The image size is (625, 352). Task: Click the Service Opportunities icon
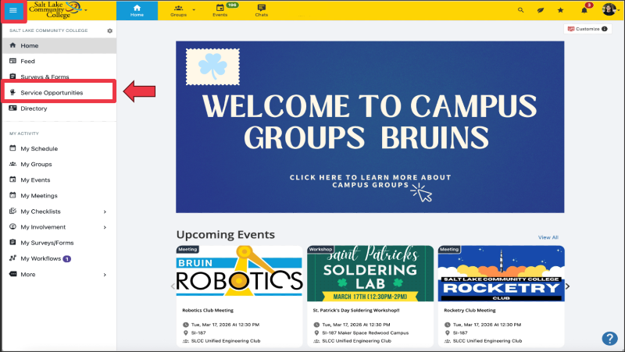pos(12,92)
